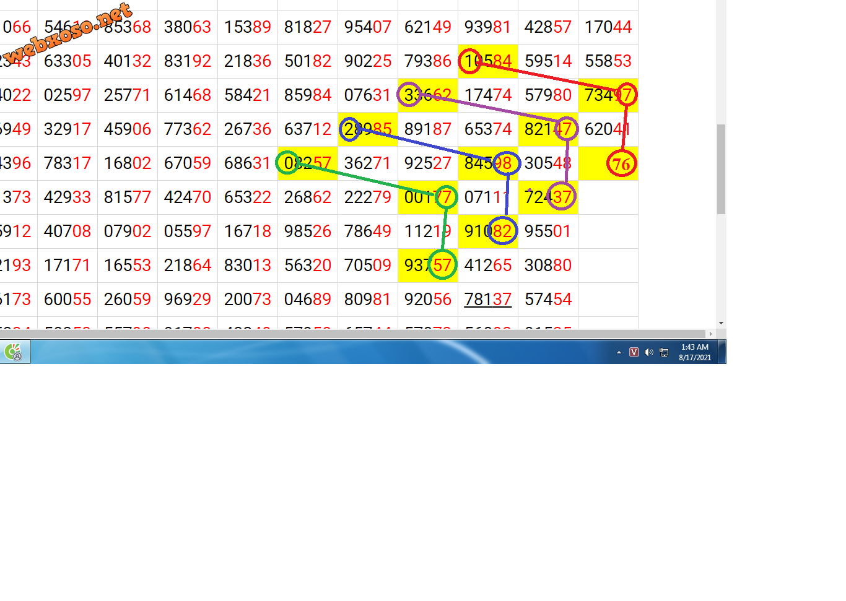Select the highlighted 08257 cell

click(307, 163)
